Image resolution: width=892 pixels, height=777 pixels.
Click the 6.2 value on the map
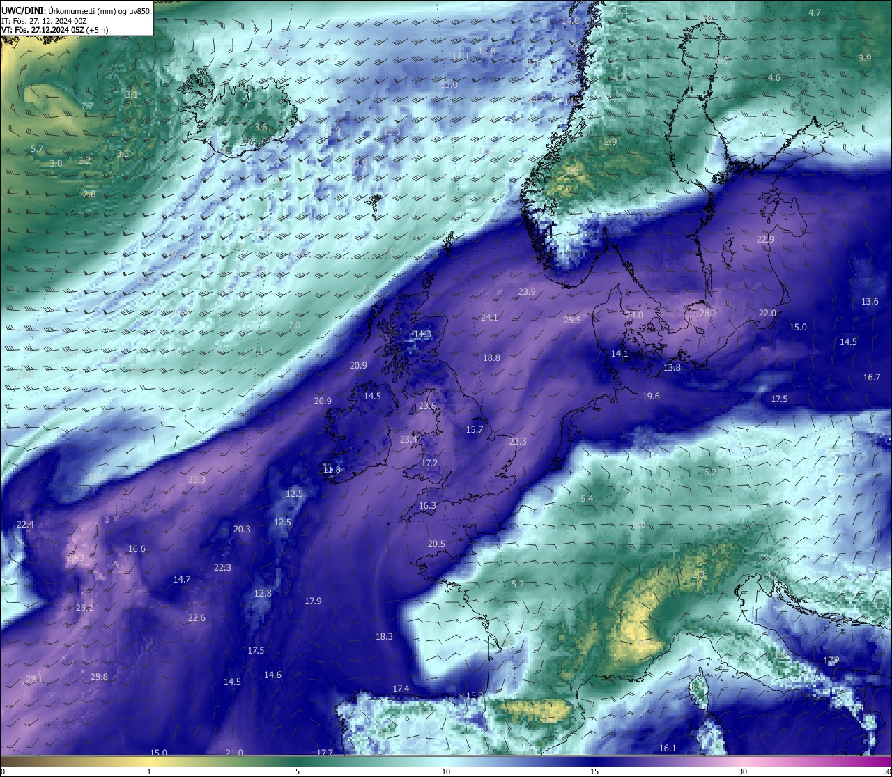[x=710, y=472]
